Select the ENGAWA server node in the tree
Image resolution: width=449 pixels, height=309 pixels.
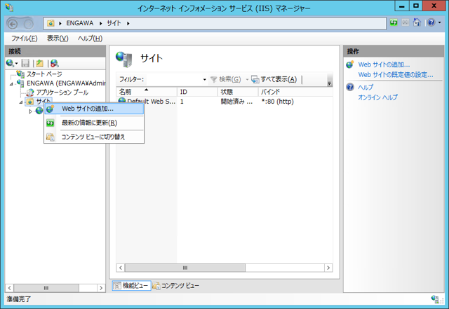[x=66, y=83]
